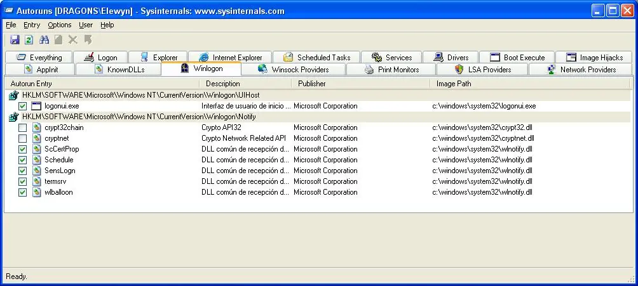Disable the Schedule entry checkbox
638x286 pixels.
[x=23, y=160]
